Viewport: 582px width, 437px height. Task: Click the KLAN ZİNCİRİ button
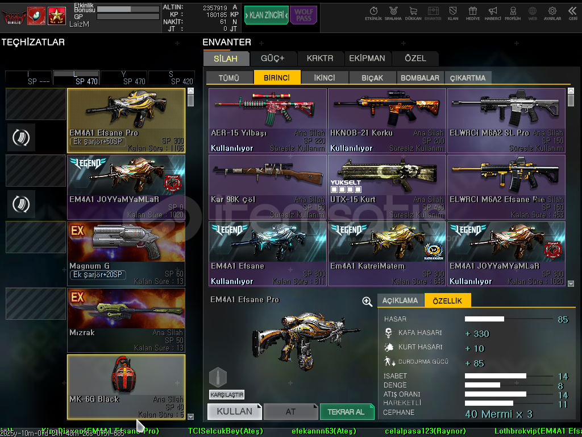tap(267, 15)
